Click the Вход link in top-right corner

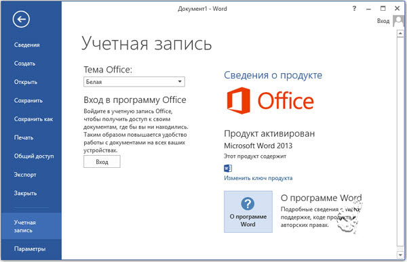tap(383, 21)
